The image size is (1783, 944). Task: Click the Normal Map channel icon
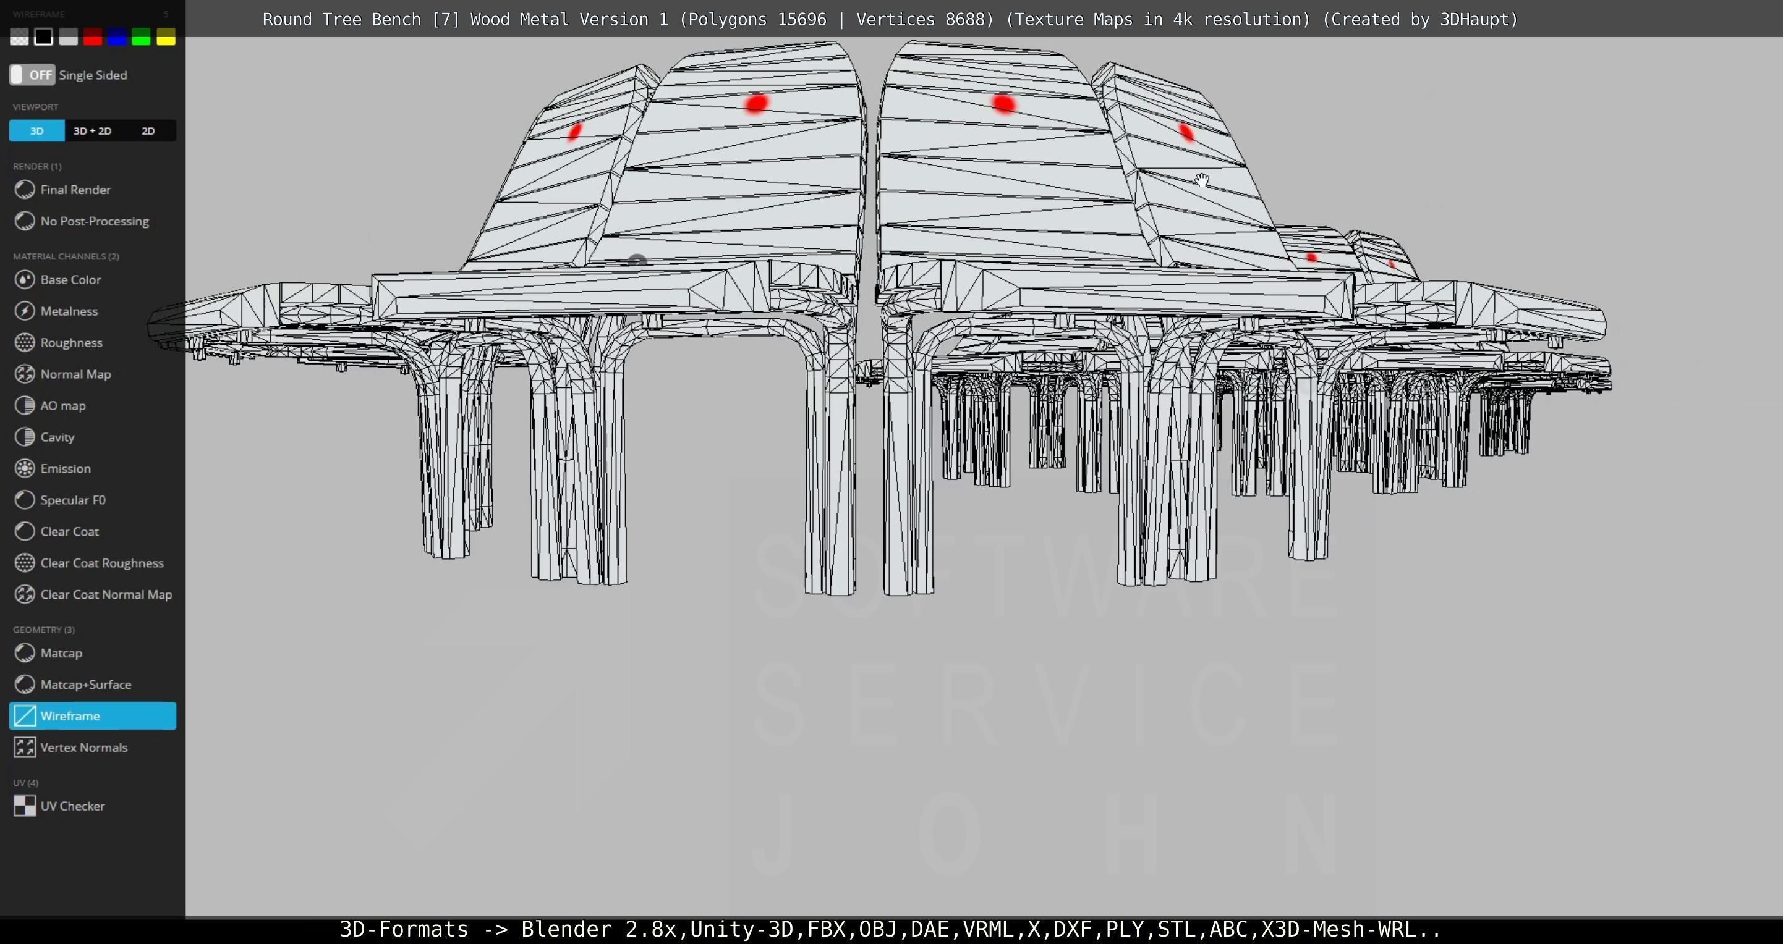pos(25,374)
